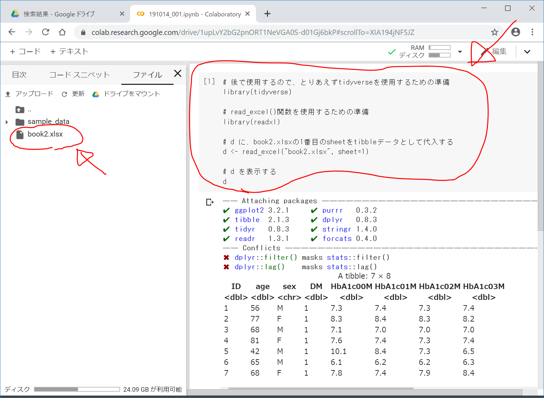Viewport: 544px width, 398px height.
Task: Open the RAM and disk connection dropdown
Action: (460, 52)
